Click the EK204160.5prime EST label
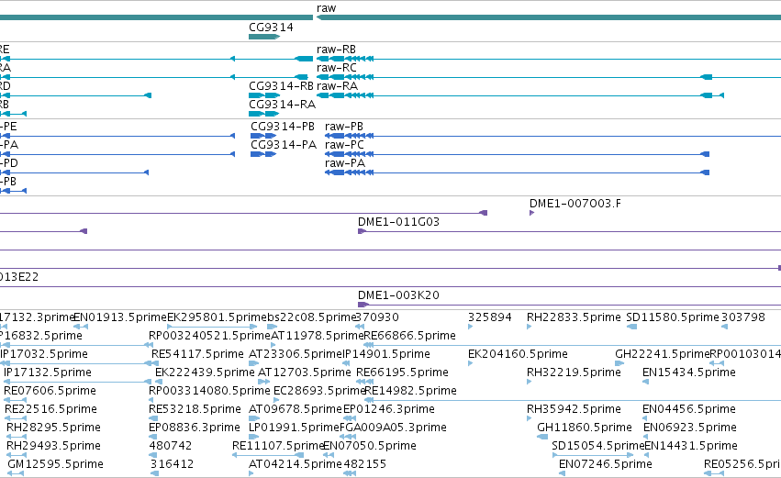Screen dimensions: 781x478 pyautogui.click(x=518, y=354)
